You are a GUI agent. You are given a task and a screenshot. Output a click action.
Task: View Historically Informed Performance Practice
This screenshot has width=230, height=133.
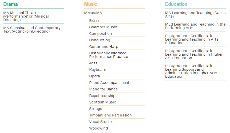tap(109, 55)
